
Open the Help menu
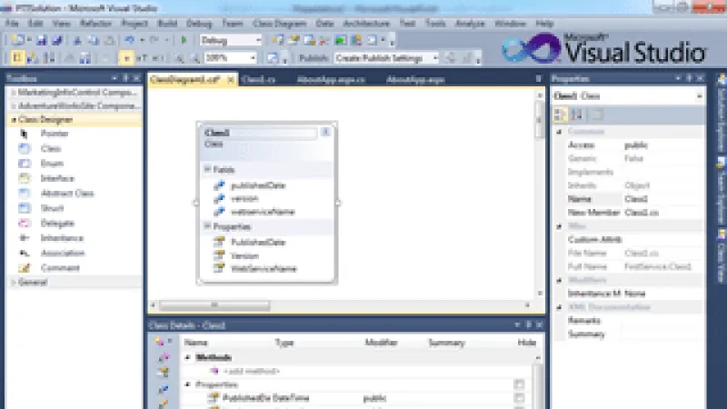tap(544, 24)
